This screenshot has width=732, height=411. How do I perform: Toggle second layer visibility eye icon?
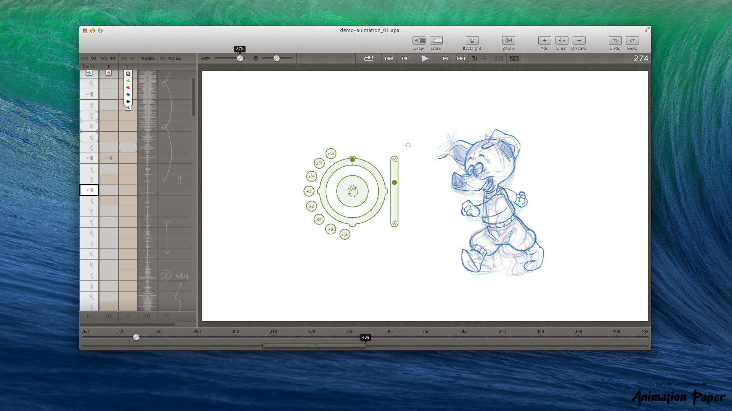click(x=113, y=59)
